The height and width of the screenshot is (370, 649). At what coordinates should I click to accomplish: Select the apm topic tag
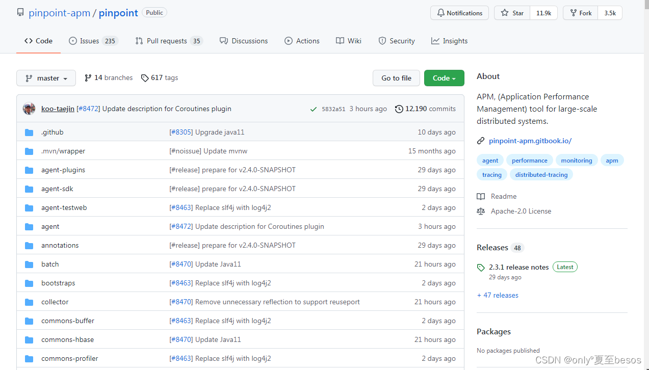point(612,161)
